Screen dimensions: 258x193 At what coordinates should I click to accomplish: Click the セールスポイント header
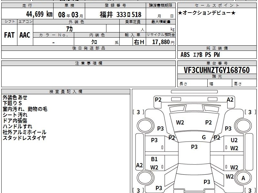tap(217, 5)
